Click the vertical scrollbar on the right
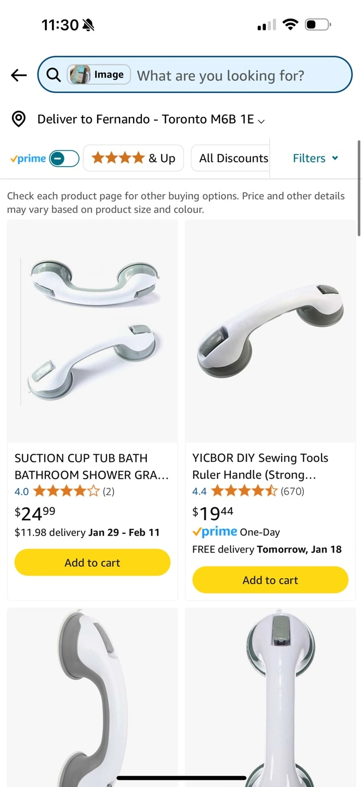Screen dimensions: 363x787 coord(359,189)
